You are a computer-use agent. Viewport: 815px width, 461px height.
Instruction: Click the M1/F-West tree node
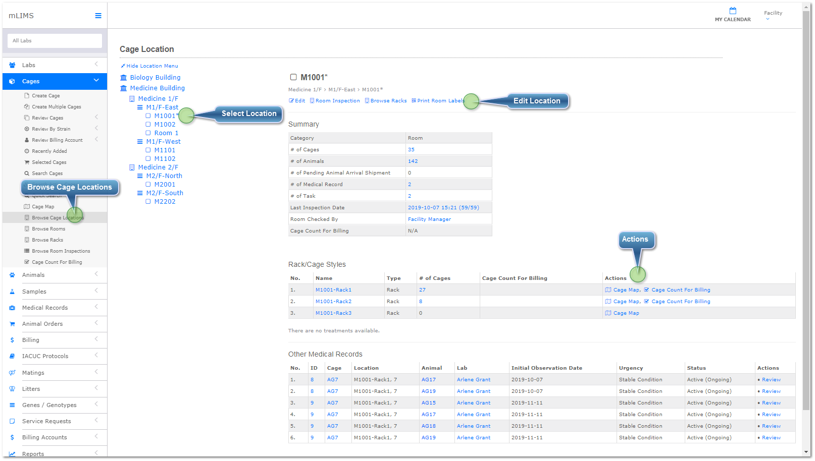pos(163,142)
